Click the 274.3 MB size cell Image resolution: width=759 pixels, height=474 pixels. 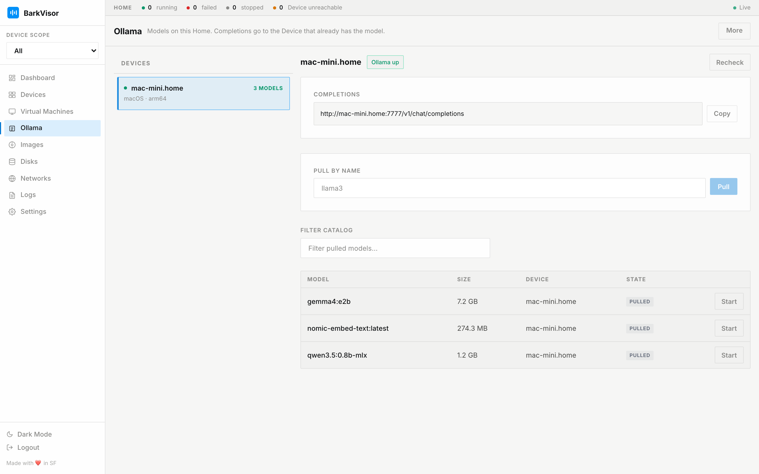coord(472,328)
